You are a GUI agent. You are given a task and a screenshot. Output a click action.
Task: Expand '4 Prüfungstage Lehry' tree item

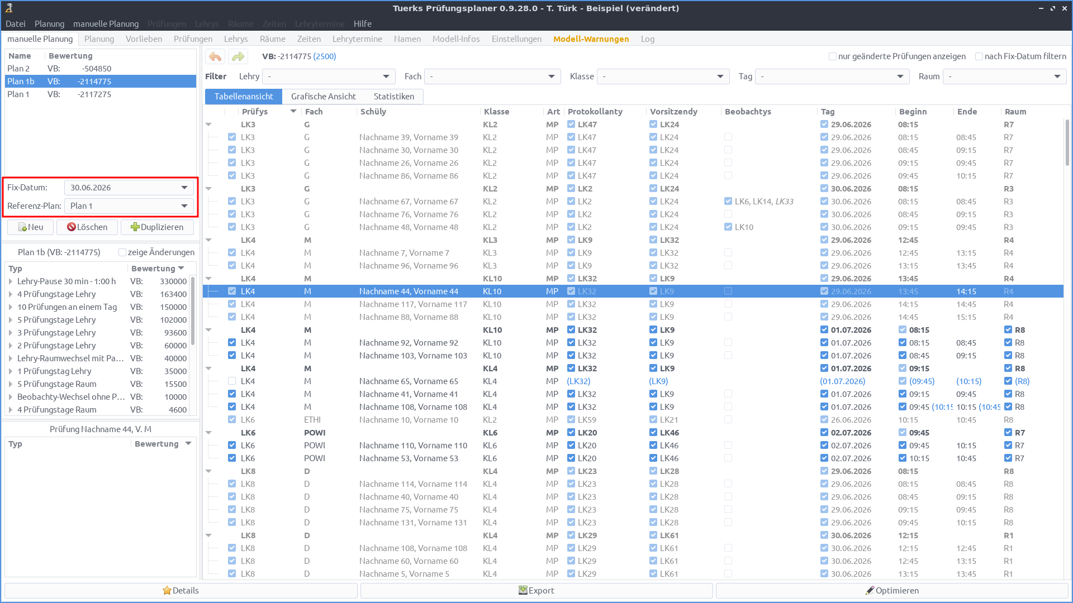pyautogui.click(x=11, y=294)
